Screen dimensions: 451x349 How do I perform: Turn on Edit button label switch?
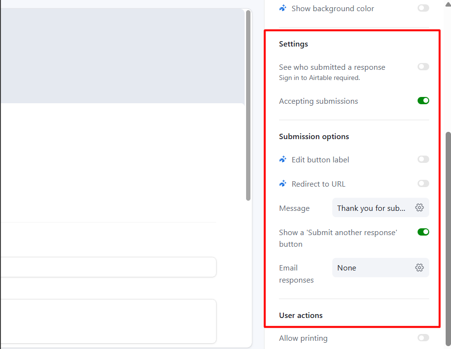click(x=423, y=159)
